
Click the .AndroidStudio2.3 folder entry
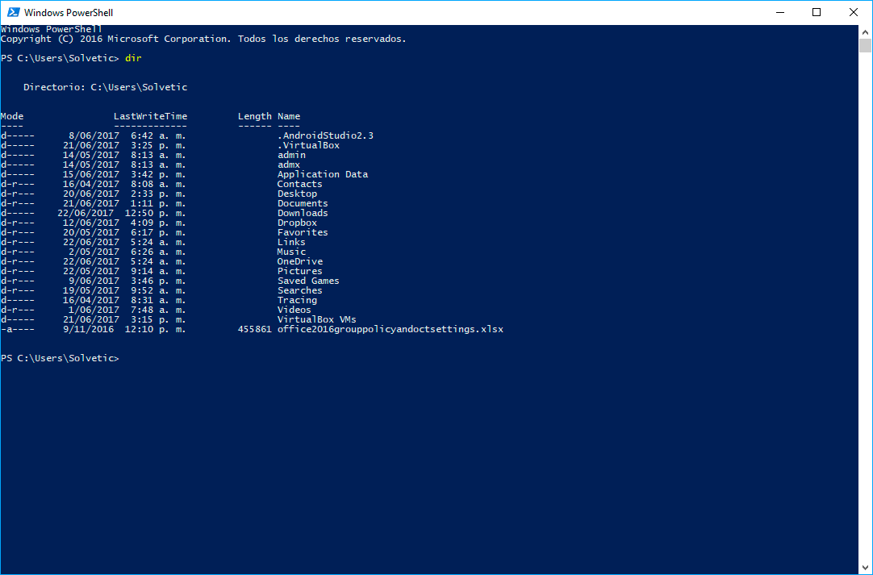[x=325, y=135]
